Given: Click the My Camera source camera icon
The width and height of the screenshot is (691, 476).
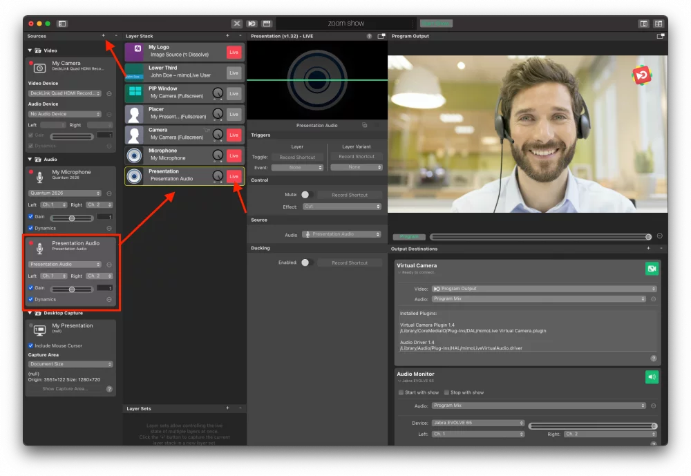Looking at the screenshot, I should [39, 68].
